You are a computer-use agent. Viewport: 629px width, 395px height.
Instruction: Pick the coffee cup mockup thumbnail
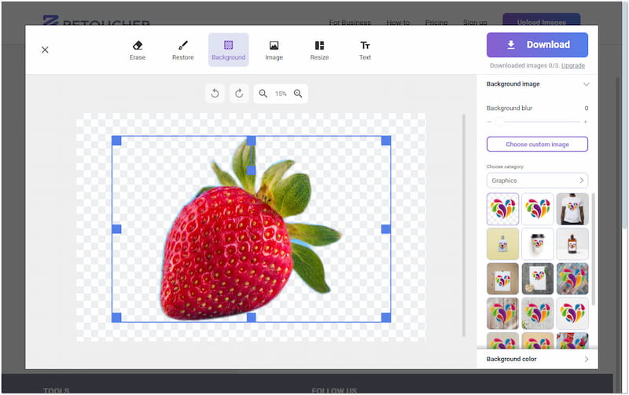point(537,244)
